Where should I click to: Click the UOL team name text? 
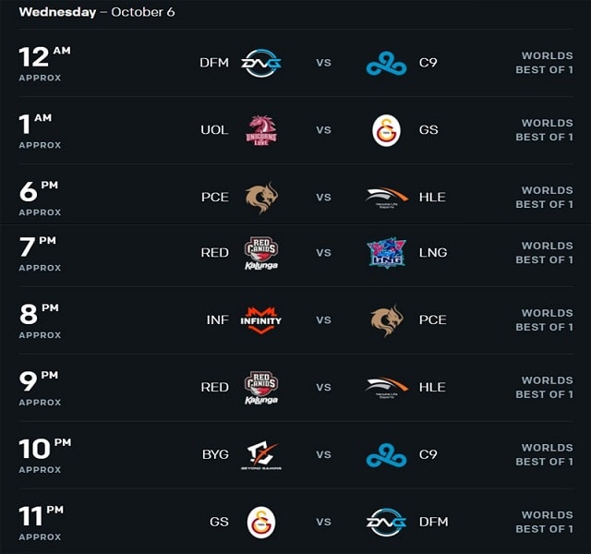click(214, 130)
